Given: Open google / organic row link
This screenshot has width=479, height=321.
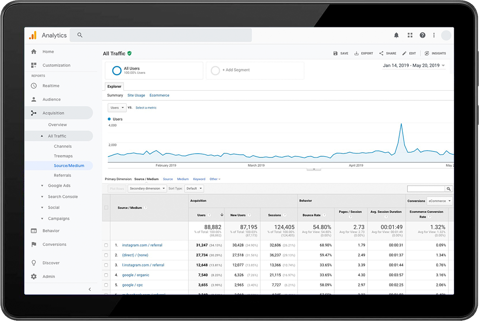Looking at the screenshot, I should (x=136, y=275).
